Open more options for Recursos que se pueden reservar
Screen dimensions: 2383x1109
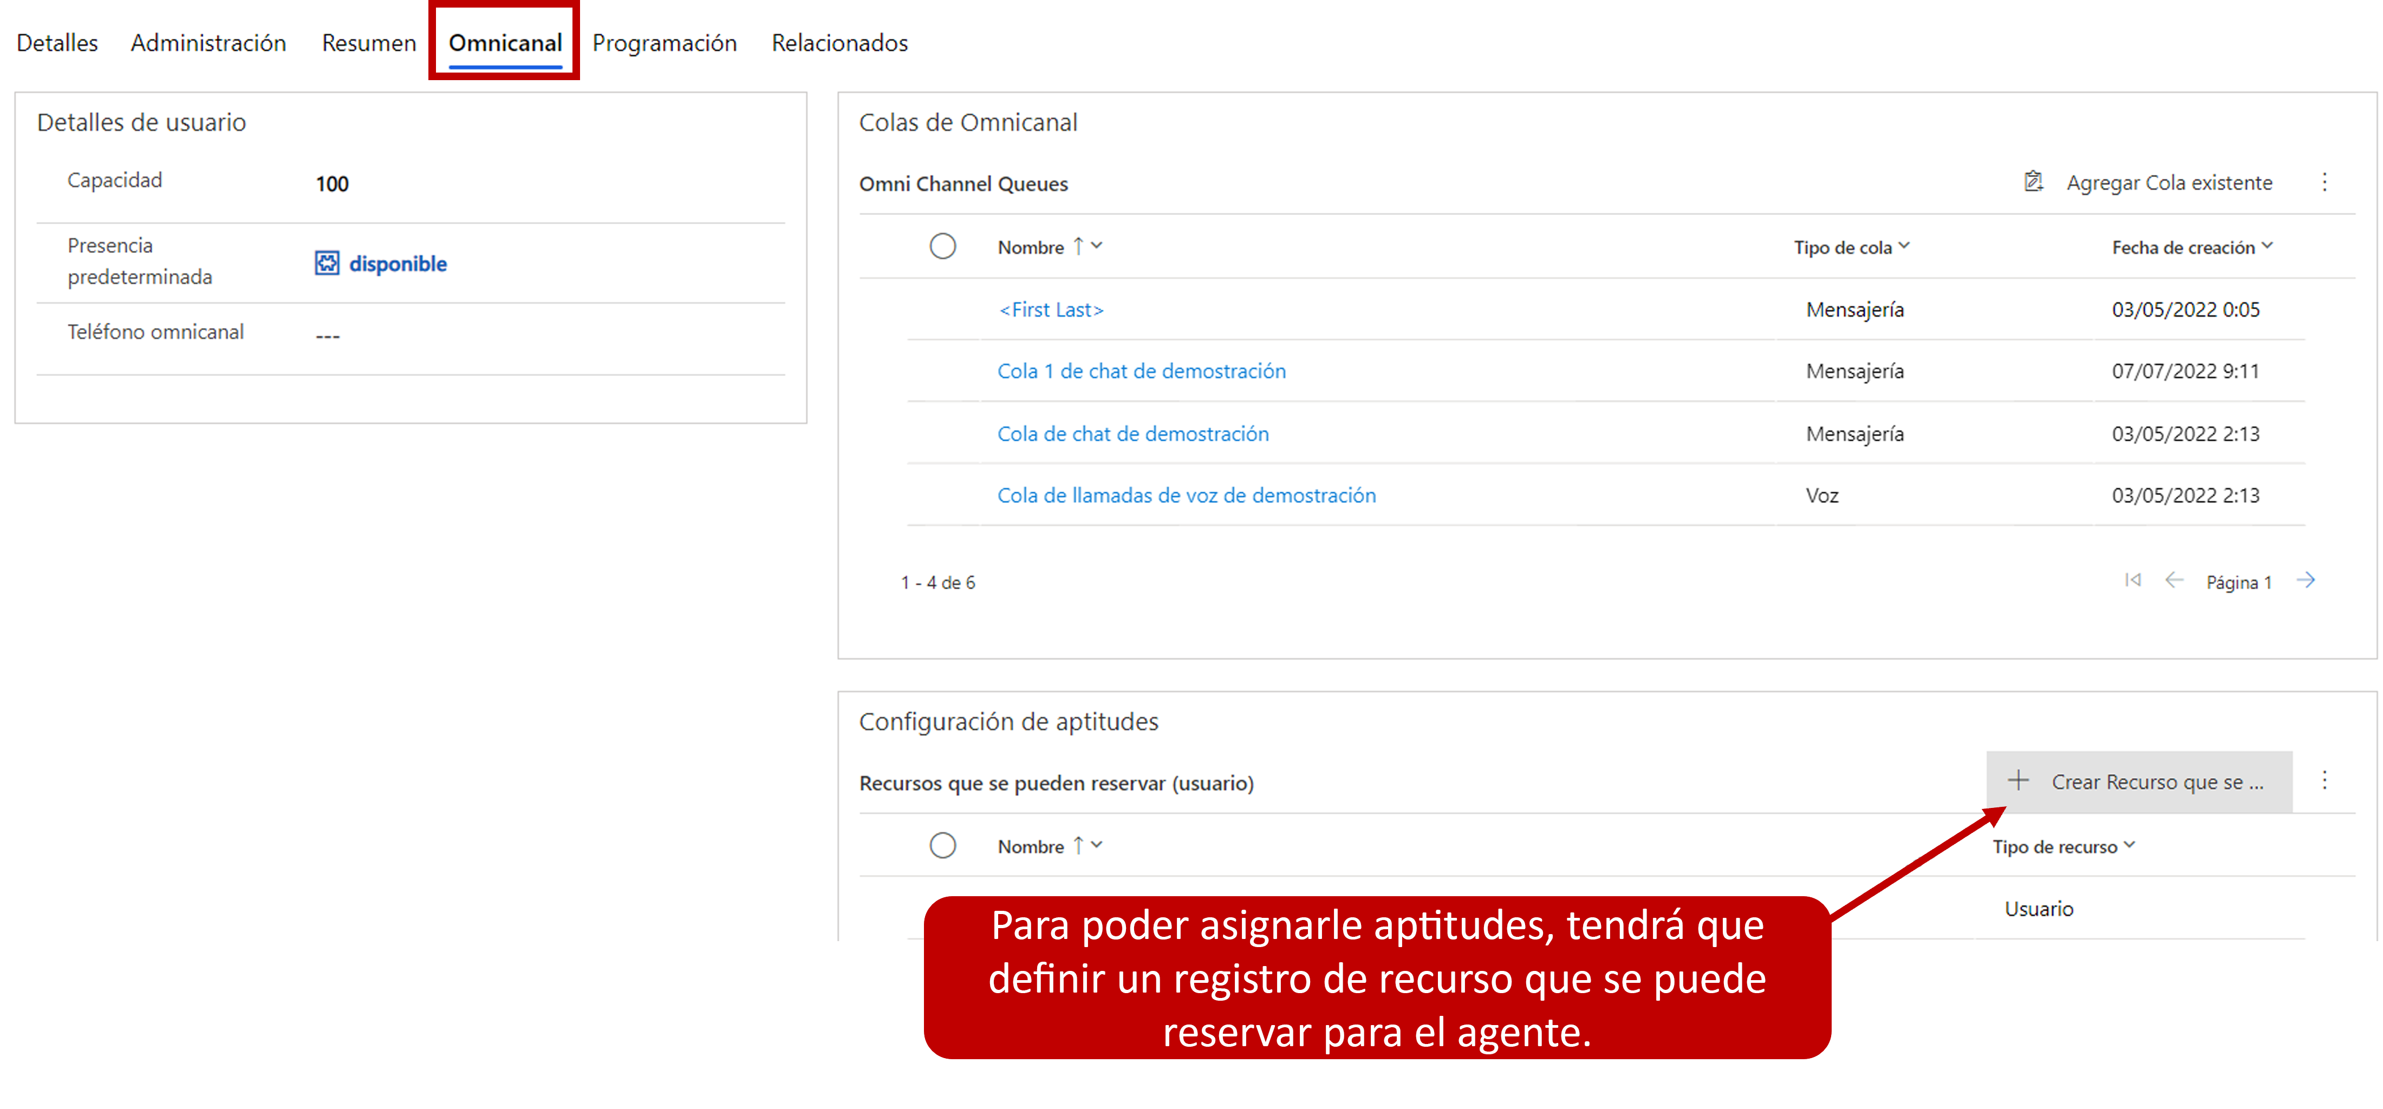(x=2324, y=781)
